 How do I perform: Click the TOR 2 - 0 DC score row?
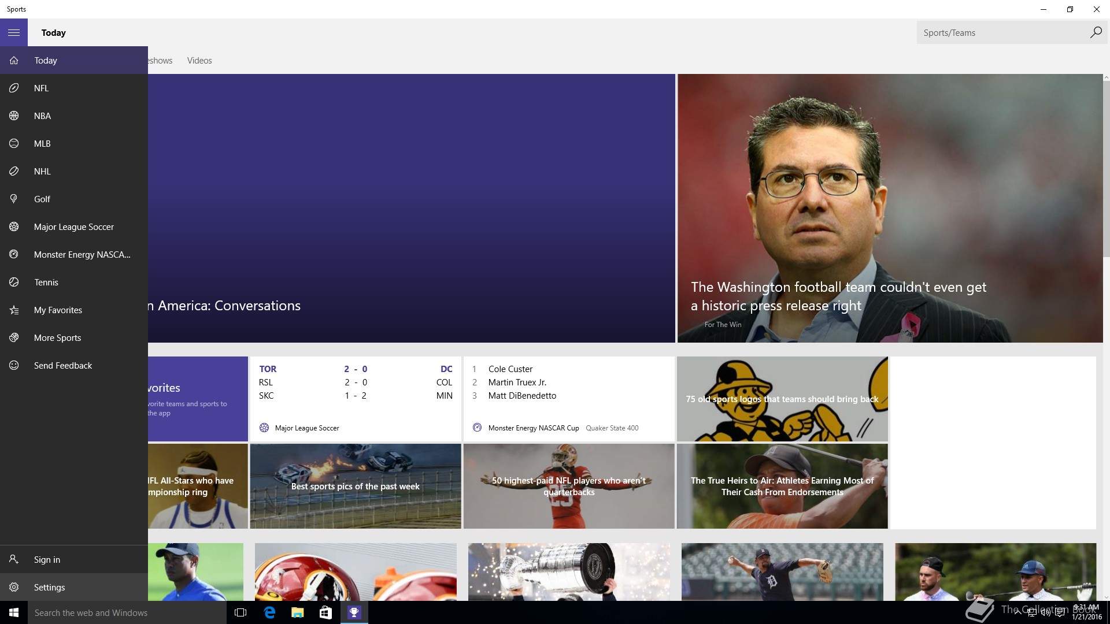tap(356, 369)
